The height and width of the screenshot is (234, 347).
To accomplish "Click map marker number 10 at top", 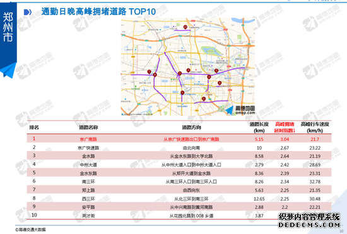I will [185, 27].
